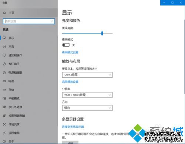Open 存储 settings page

[29, 90]
